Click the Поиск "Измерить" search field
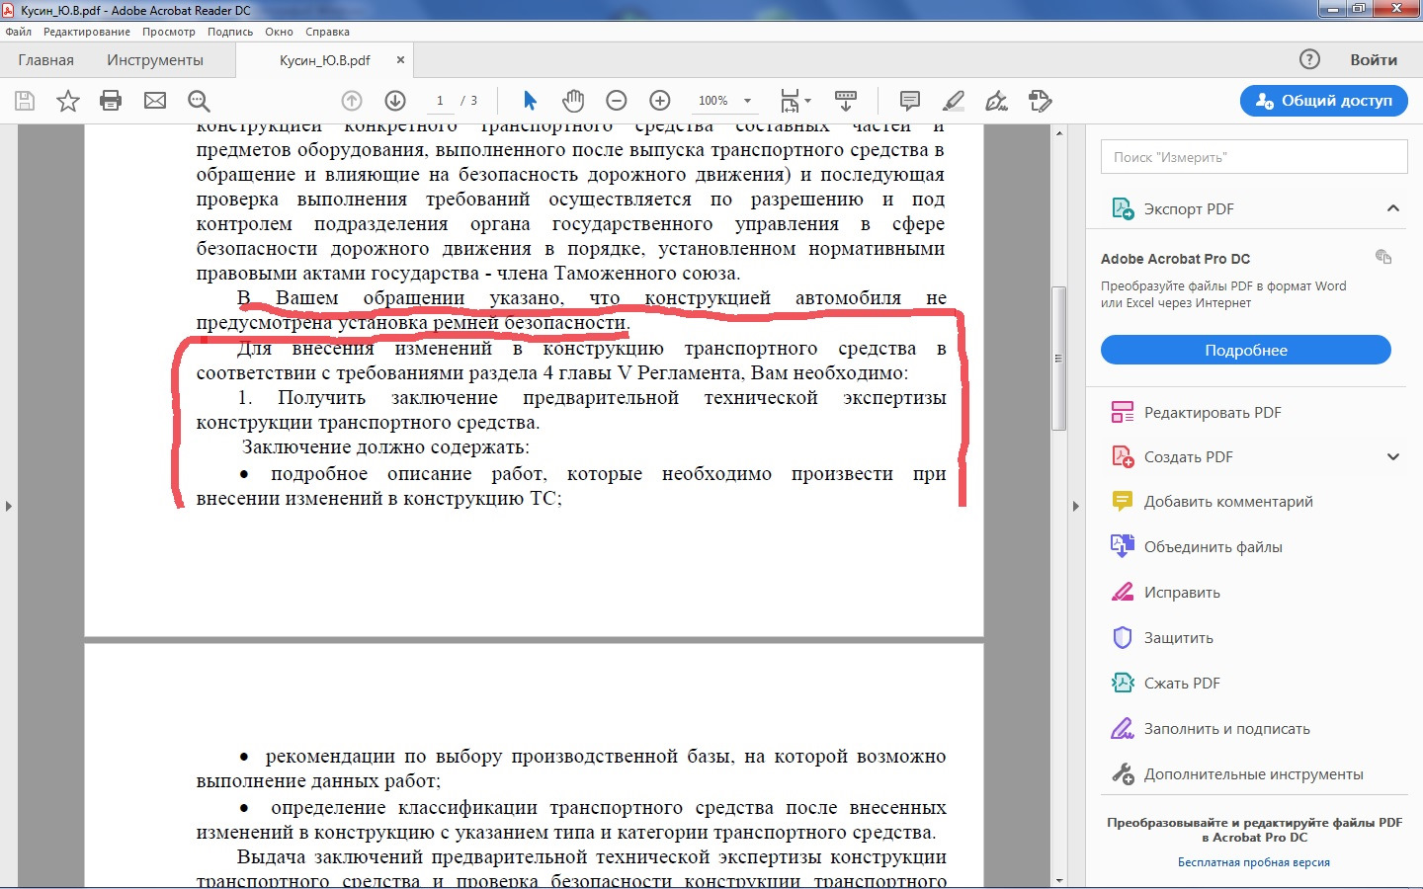Screen dimensions: 1423x889 click(1254, 157)
